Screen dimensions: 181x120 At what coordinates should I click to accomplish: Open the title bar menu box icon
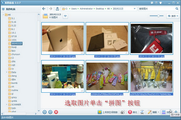tap(156, 3)
